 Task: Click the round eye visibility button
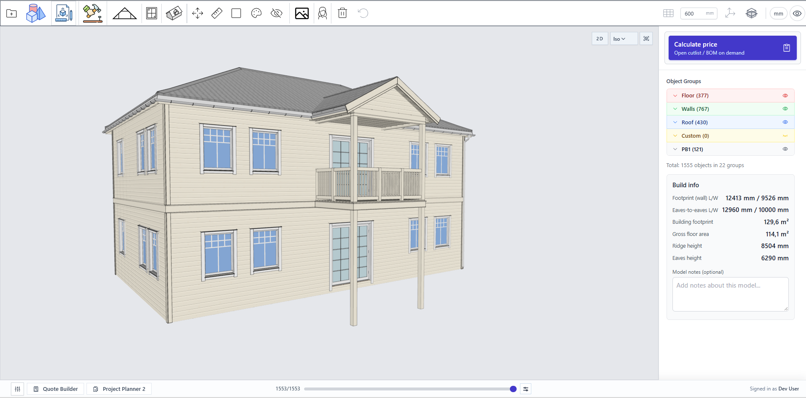tap(797, 13)
